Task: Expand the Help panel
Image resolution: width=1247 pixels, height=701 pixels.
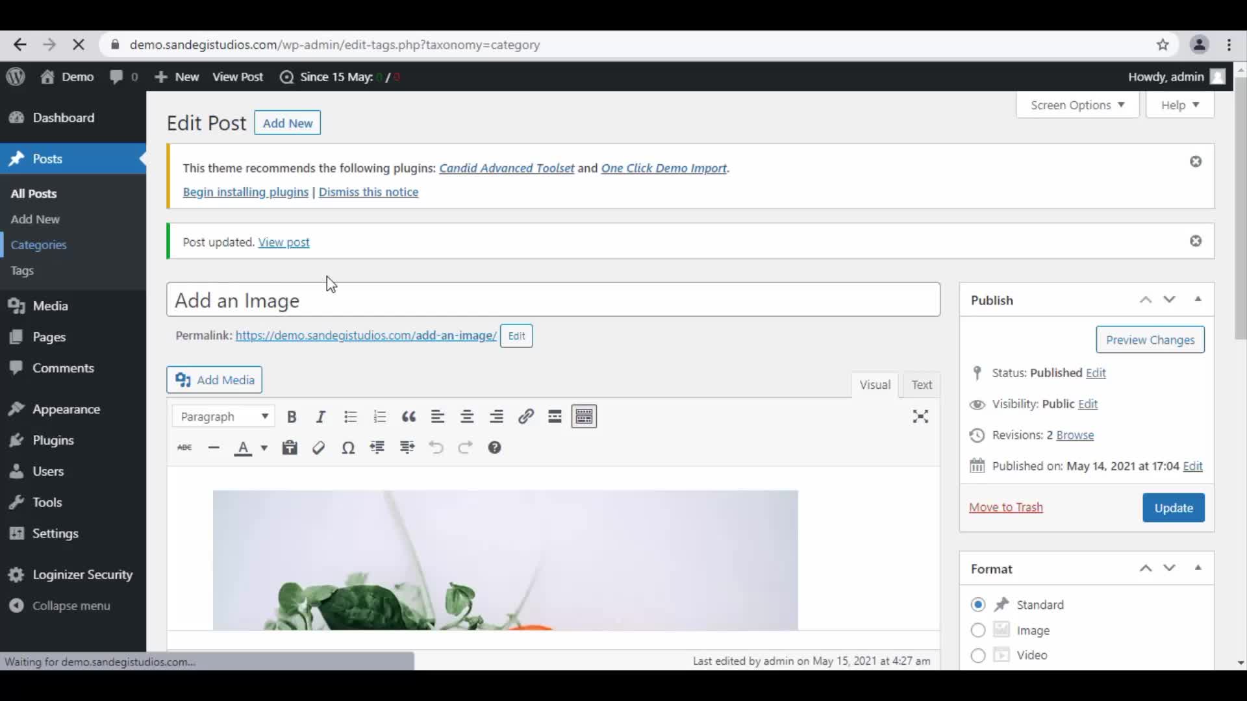Action: point(1180,105)
